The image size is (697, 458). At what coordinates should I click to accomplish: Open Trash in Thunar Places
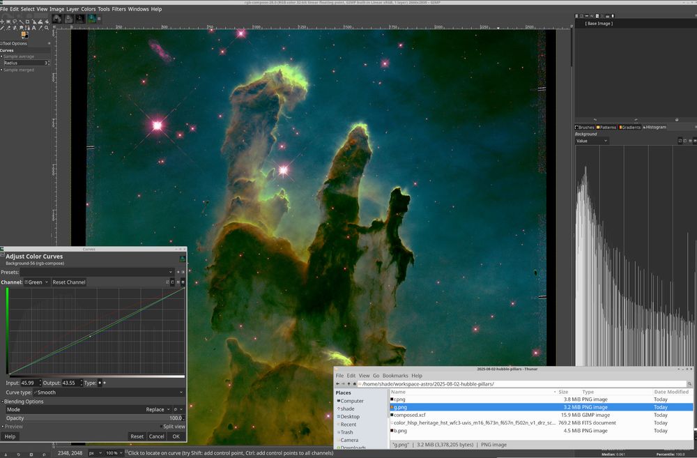pos(345,432)
